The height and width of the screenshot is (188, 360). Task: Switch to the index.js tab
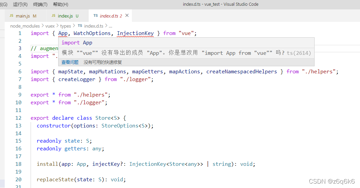(x=68, y=16)
